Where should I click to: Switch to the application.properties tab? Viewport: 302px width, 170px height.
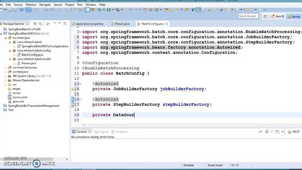pos(88,24)
